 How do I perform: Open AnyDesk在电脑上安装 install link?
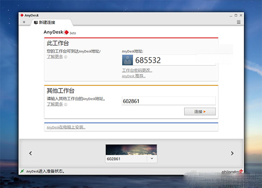pos(66,127)
